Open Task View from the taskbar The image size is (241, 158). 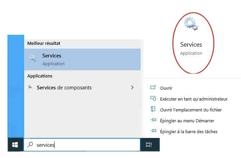[148, 144]
